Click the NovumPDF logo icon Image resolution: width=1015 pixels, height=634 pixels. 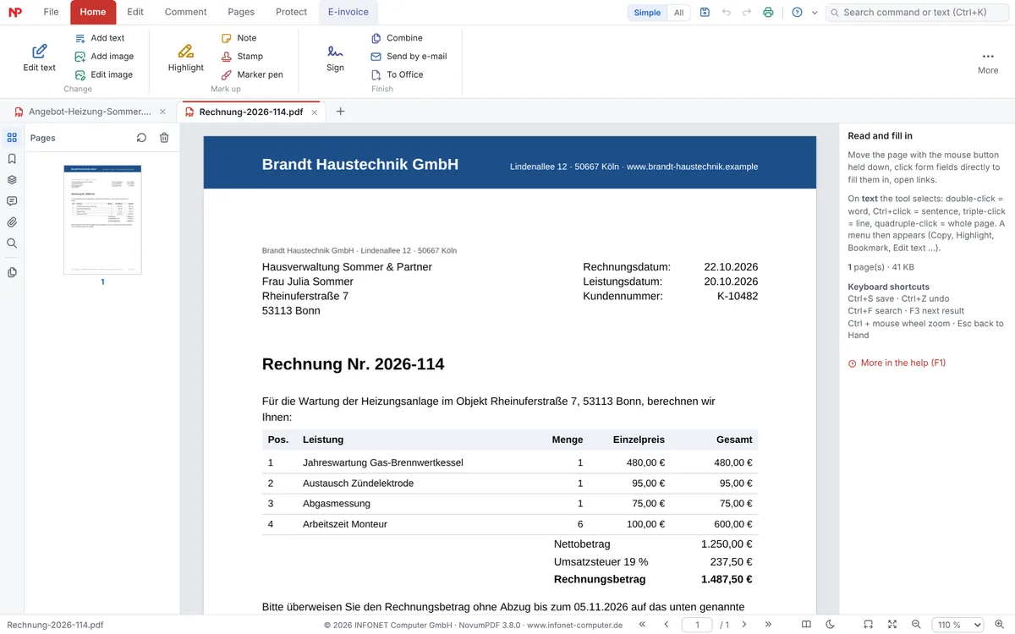(x=14, y=12)
